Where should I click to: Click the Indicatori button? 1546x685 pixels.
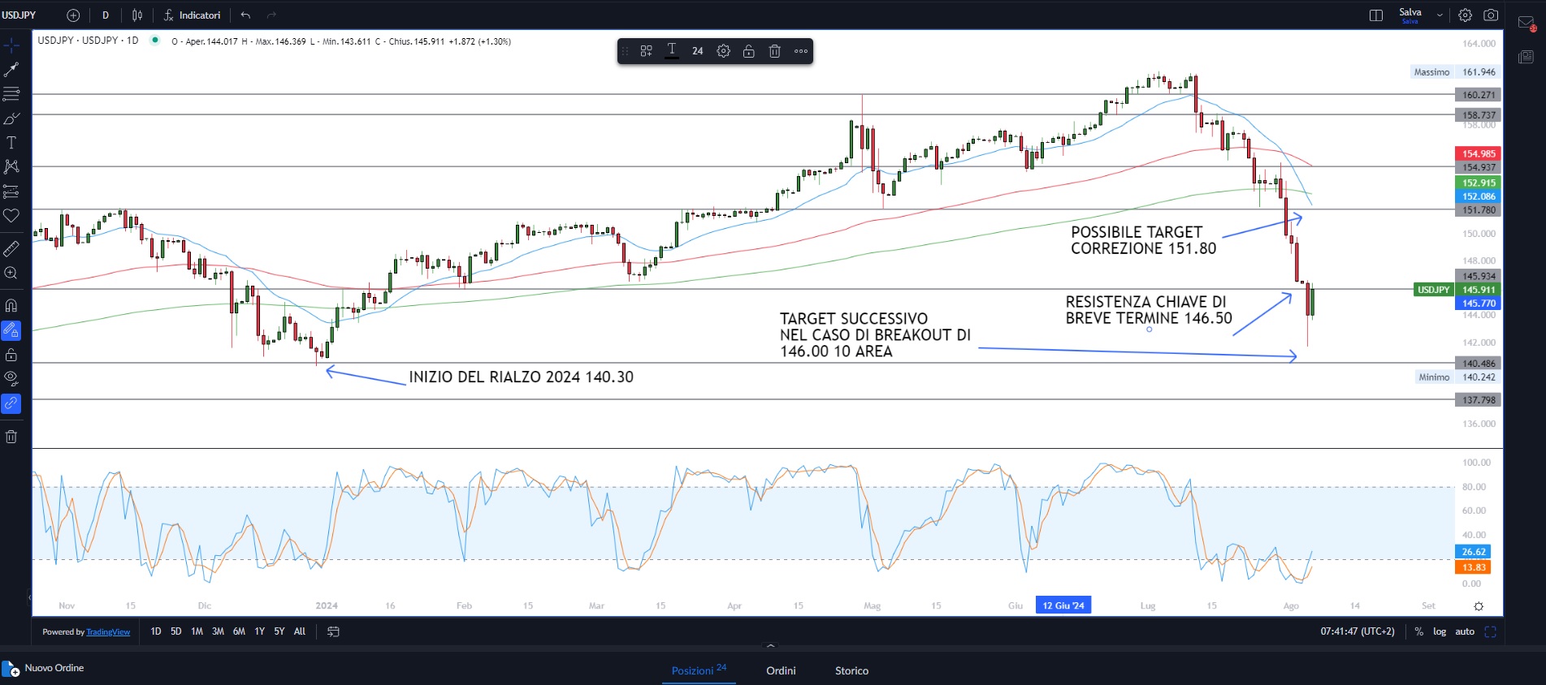[x=192, y=15]
